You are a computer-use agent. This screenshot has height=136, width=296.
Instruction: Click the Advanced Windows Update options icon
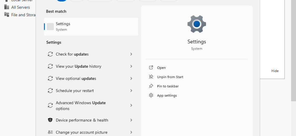[x=50, y=105]
